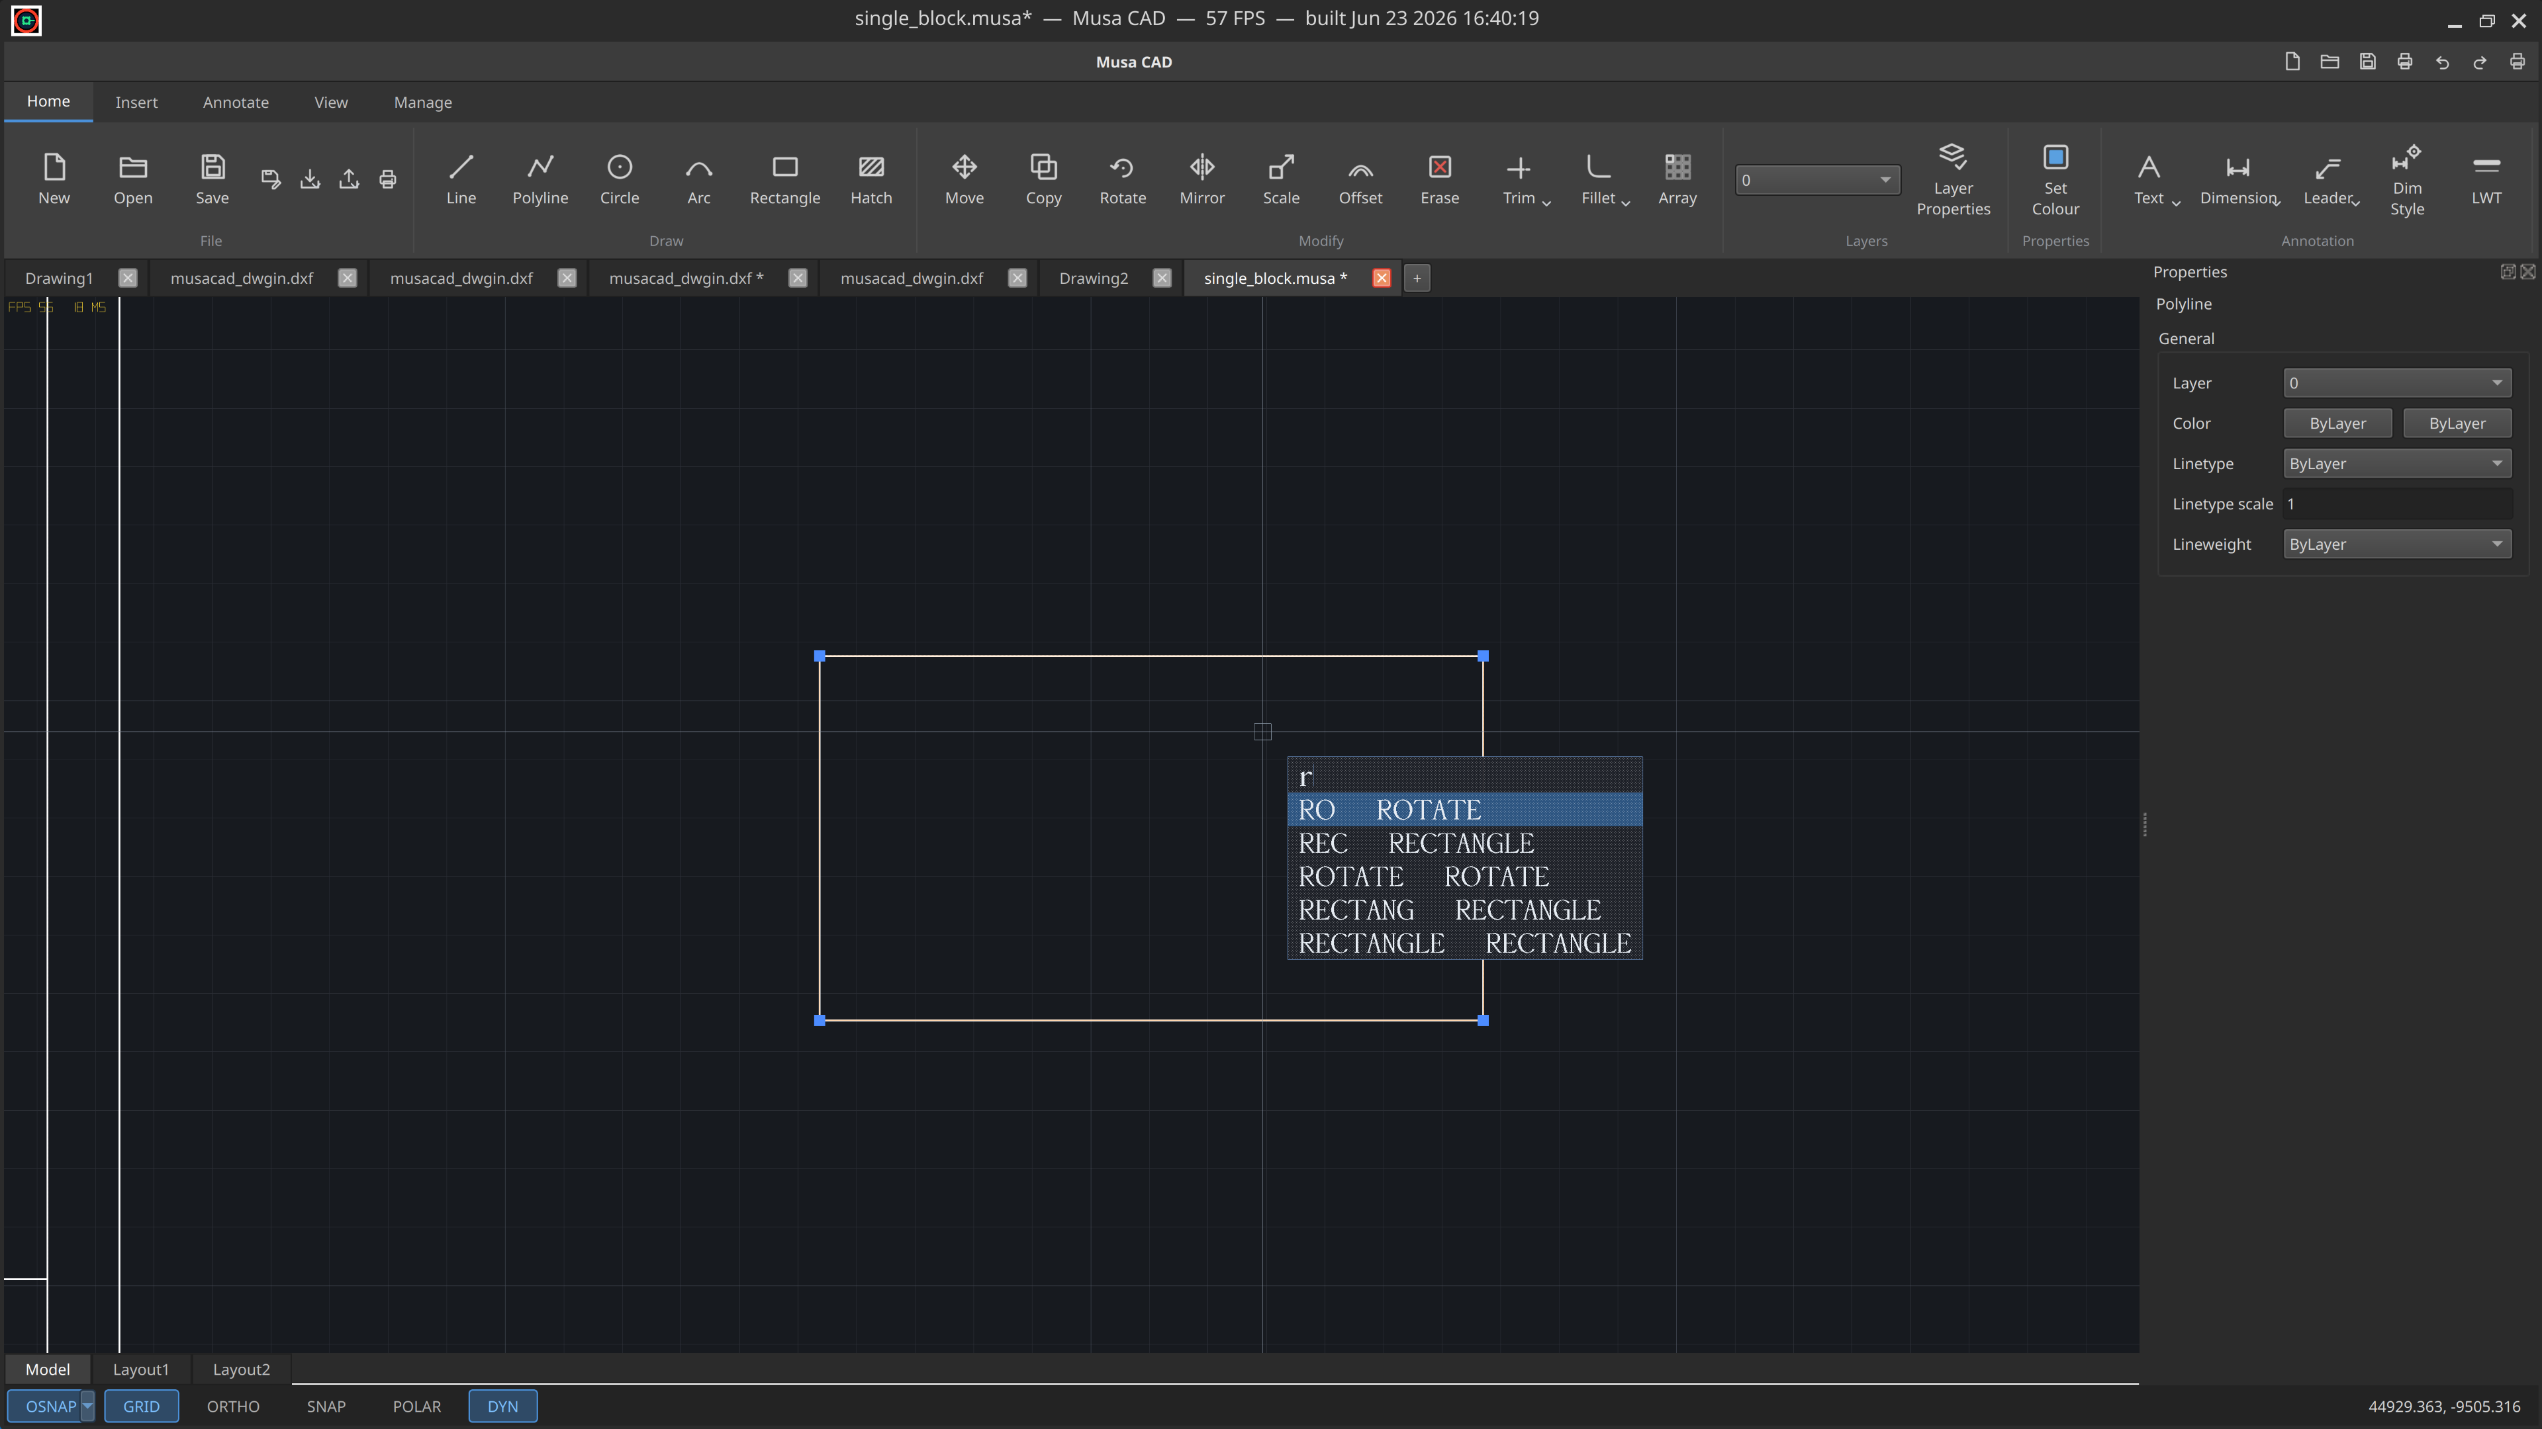The width and height of the screenshot is (2542, 1429).
Task: Disable the GRID toggle
Action: [x=141, y=1405]
